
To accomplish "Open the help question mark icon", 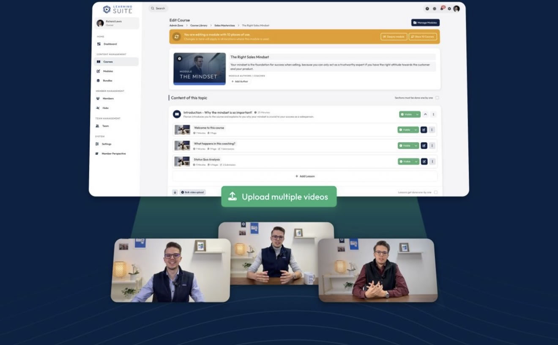I will (427, 8).
